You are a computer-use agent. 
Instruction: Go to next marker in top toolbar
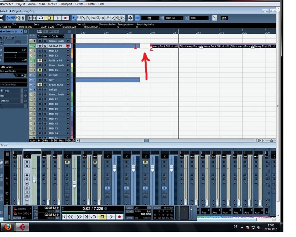pyautogui.click(x=34, y=18)
